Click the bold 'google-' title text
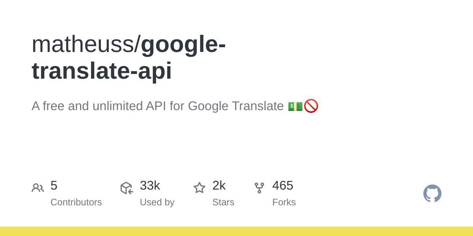Viewport: 473px width, 236px height. 183,44
